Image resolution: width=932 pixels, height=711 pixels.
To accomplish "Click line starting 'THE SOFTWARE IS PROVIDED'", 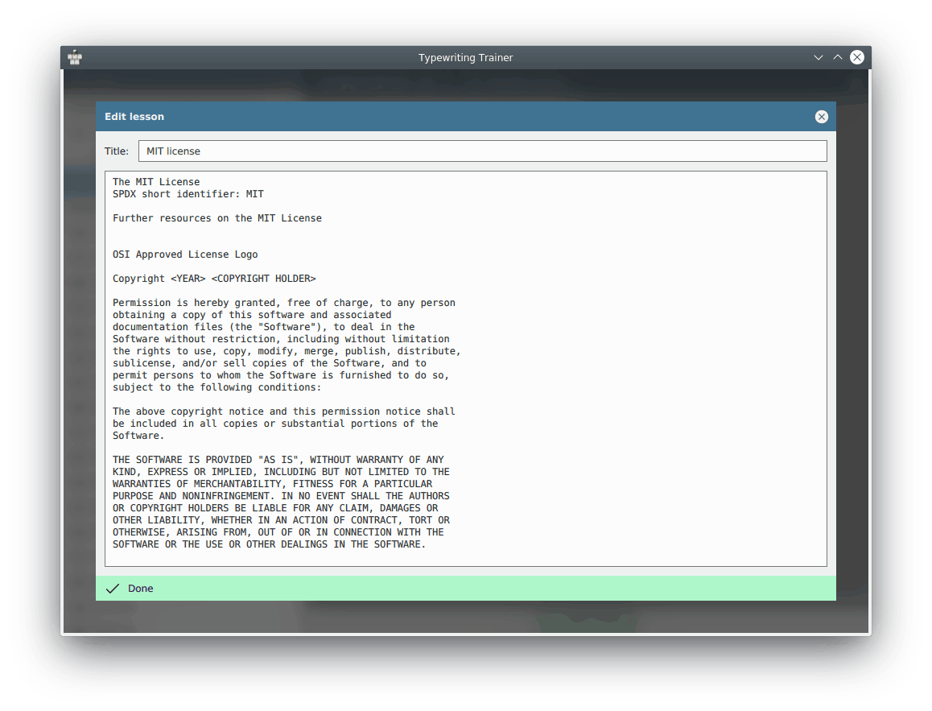I will tap(278, 460).
